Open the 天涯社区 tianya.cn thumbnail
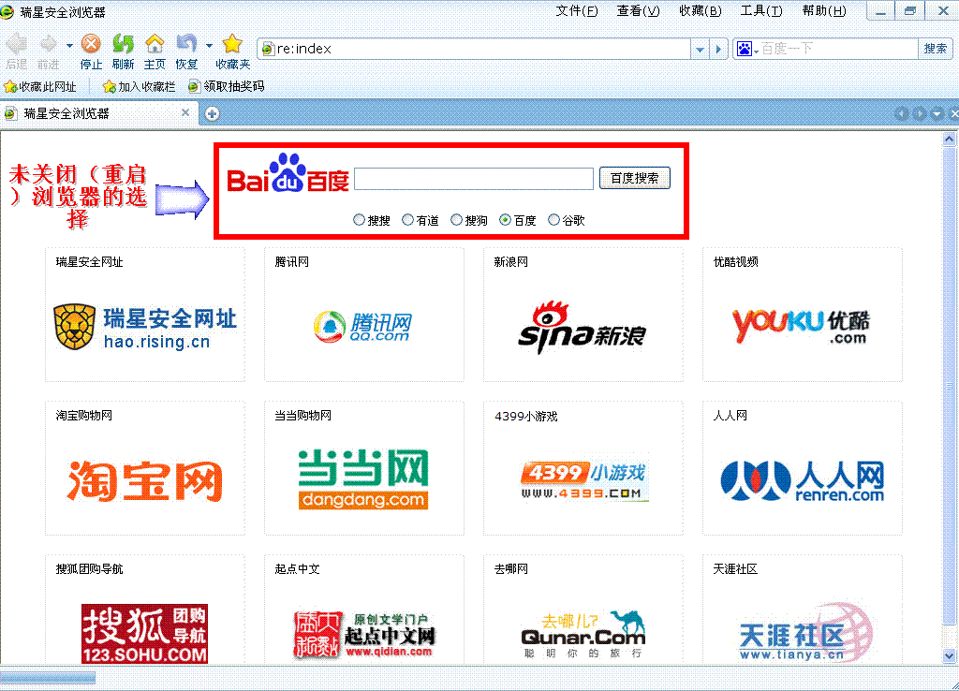Viewport: 959px width, 691px height. pos(804,632)
